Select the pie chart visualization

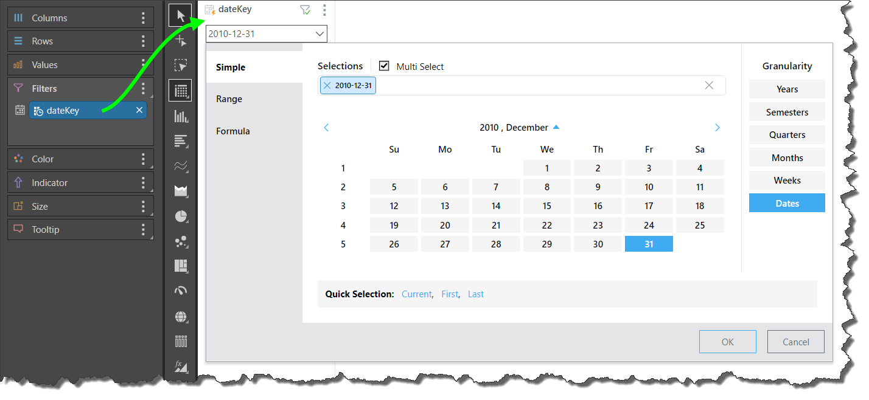click(181, 216)
